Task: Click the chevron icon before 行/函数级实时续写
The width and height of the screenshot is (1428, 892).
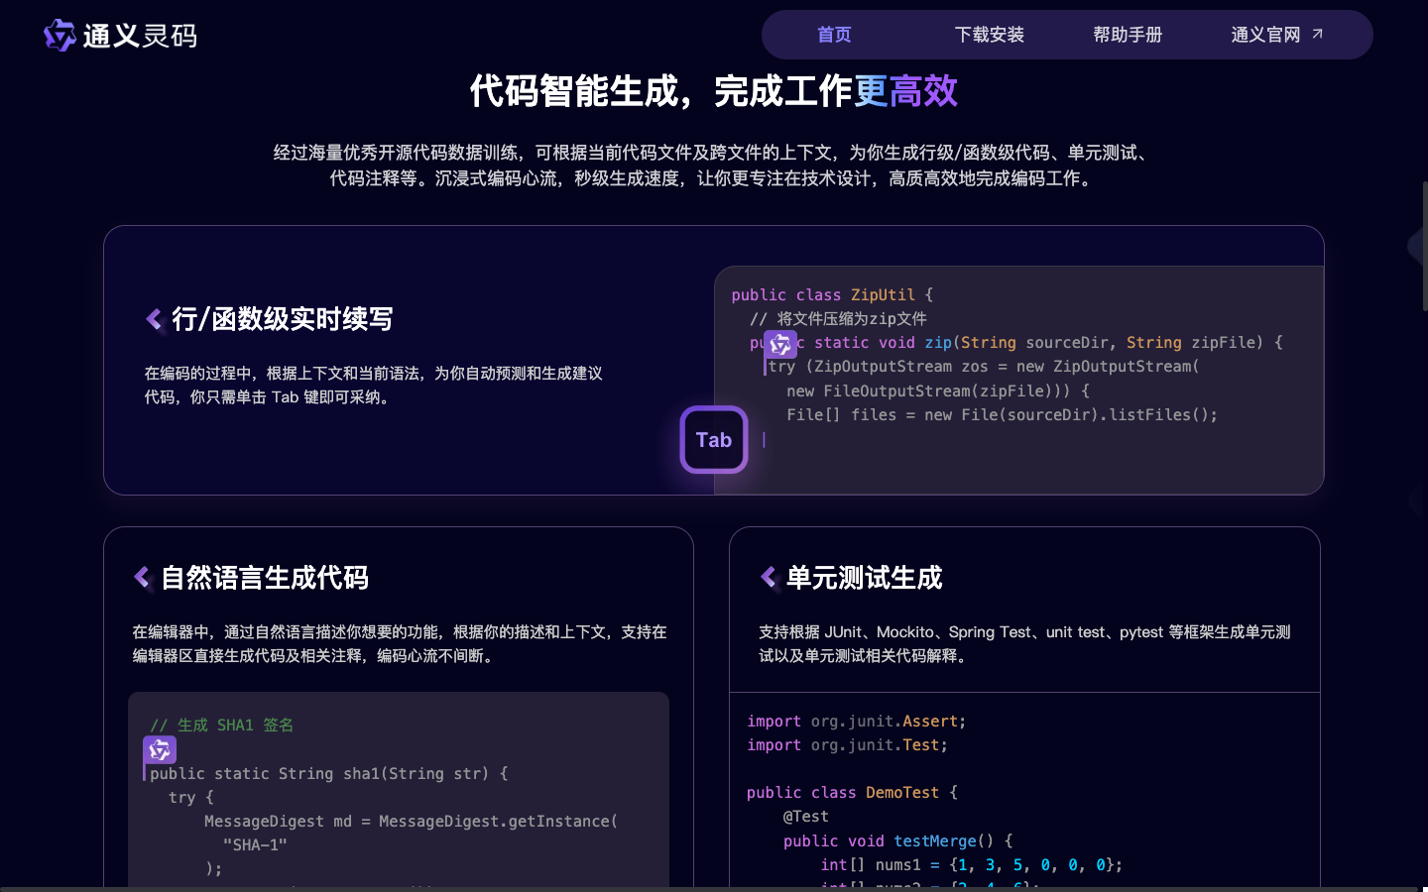Action: coord(154,318)
